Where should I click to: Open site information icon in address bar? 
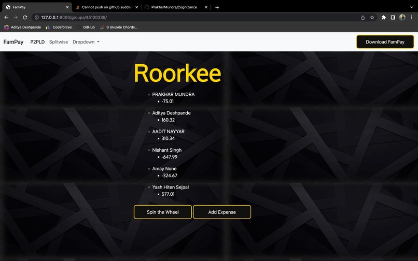(36, 17)
